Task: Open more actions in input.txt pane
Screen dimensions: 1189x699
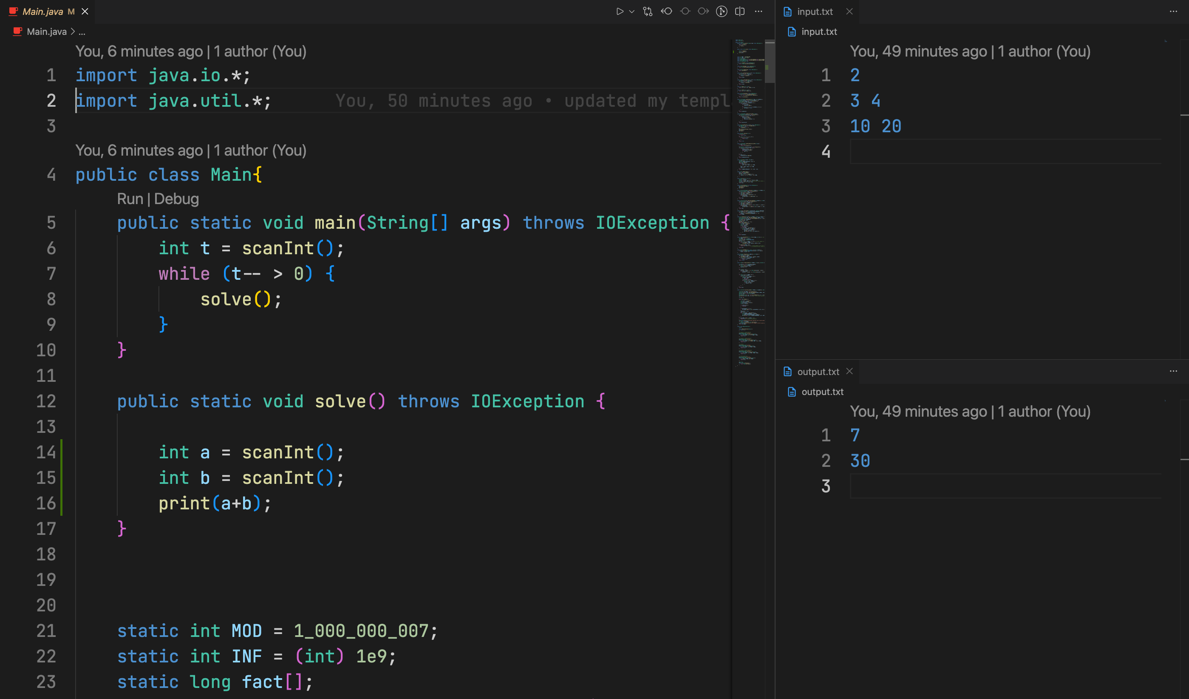Action: pyautogui.click(x=1173, y=11)
